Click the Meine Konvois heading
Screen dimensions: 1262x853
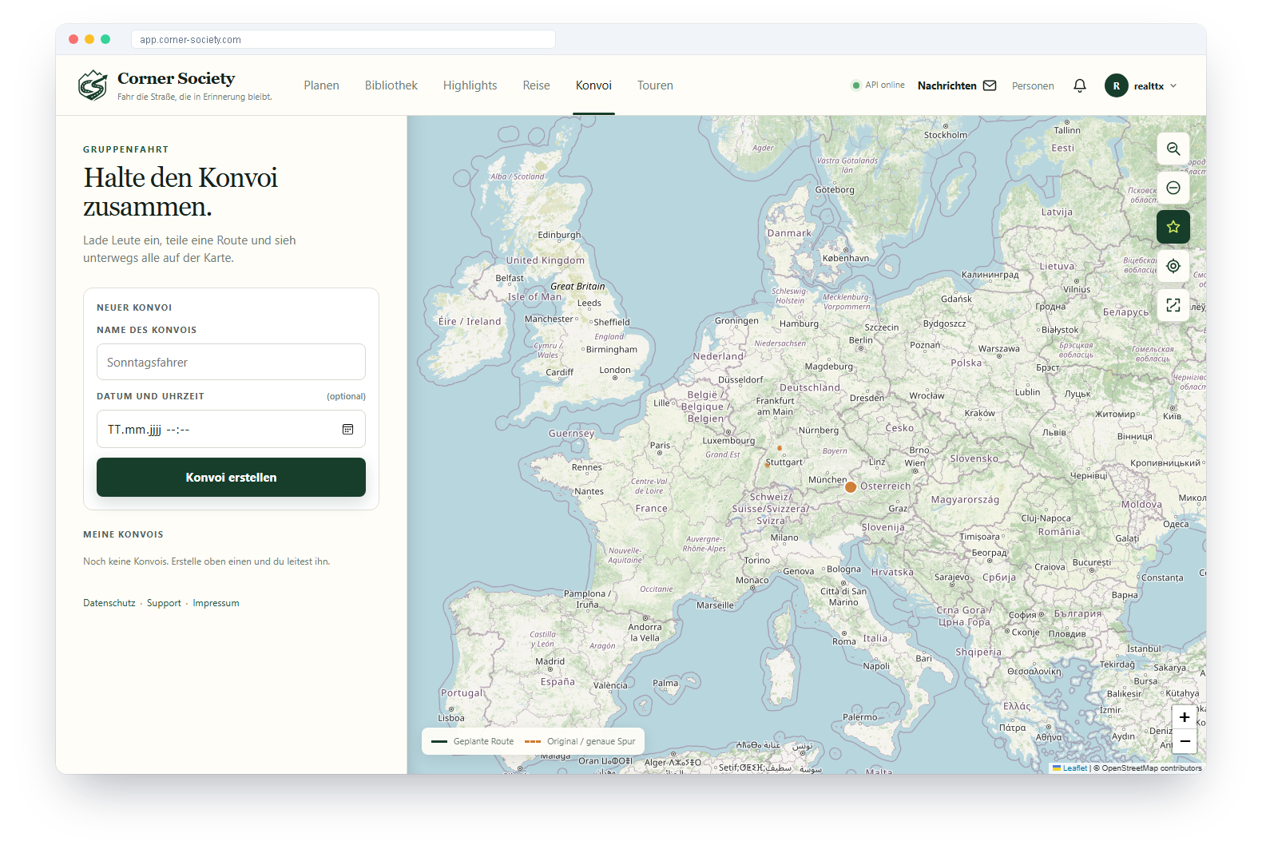123,534
